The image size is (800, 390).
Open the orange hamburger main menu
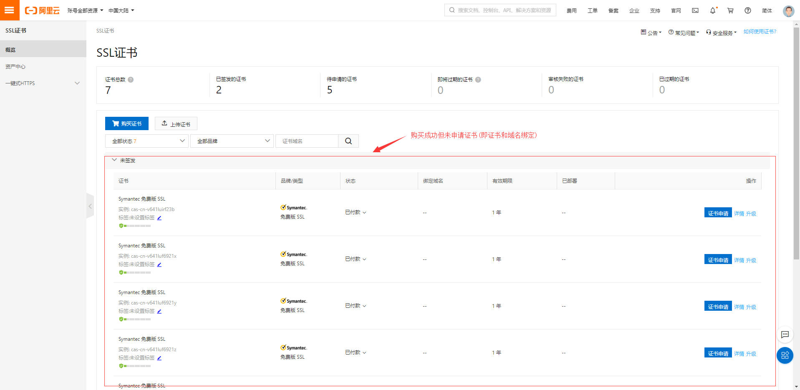[x=10, y=10]
